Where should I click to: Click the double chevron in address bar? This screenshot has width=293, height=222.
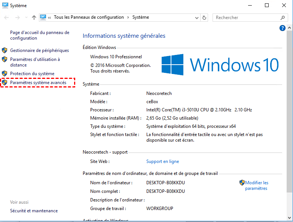coord(49,18)
